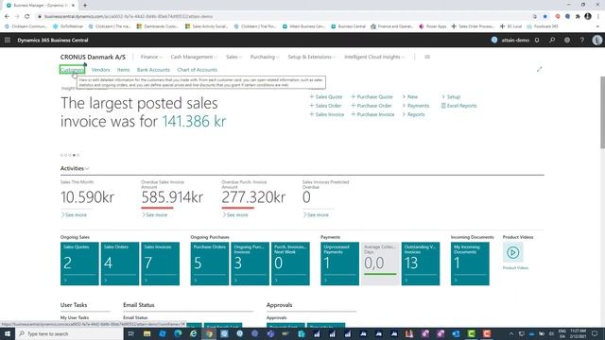Expand the Payments actions group
Screen dimensions: 605x340
click(x=416, y=106)
